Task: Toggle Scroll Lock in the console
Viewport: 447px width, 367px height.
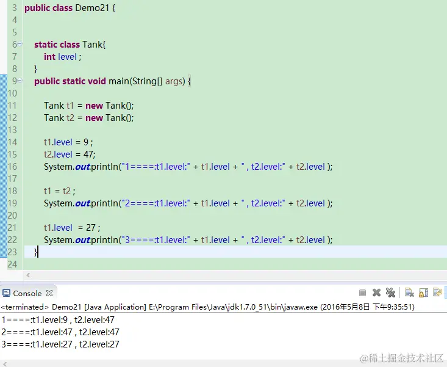Action: [423, 293]
